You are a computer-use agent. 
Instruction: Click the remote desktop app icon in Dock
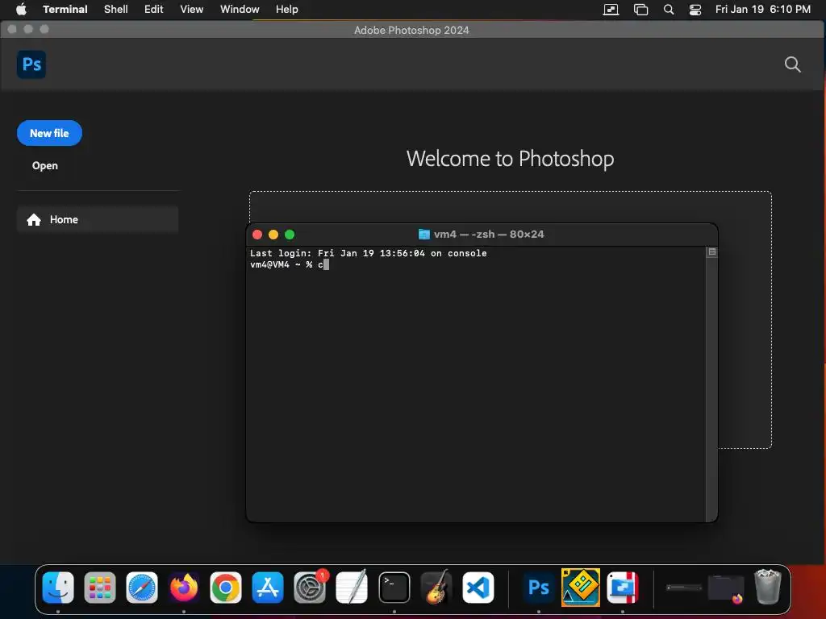coord(623,588)
